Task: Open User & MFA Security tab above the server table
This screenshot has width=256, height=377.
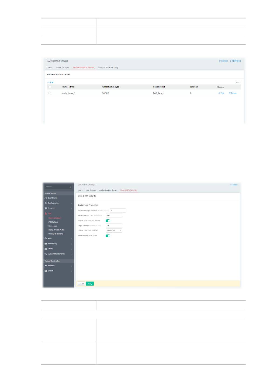Action: coord(108,67)
